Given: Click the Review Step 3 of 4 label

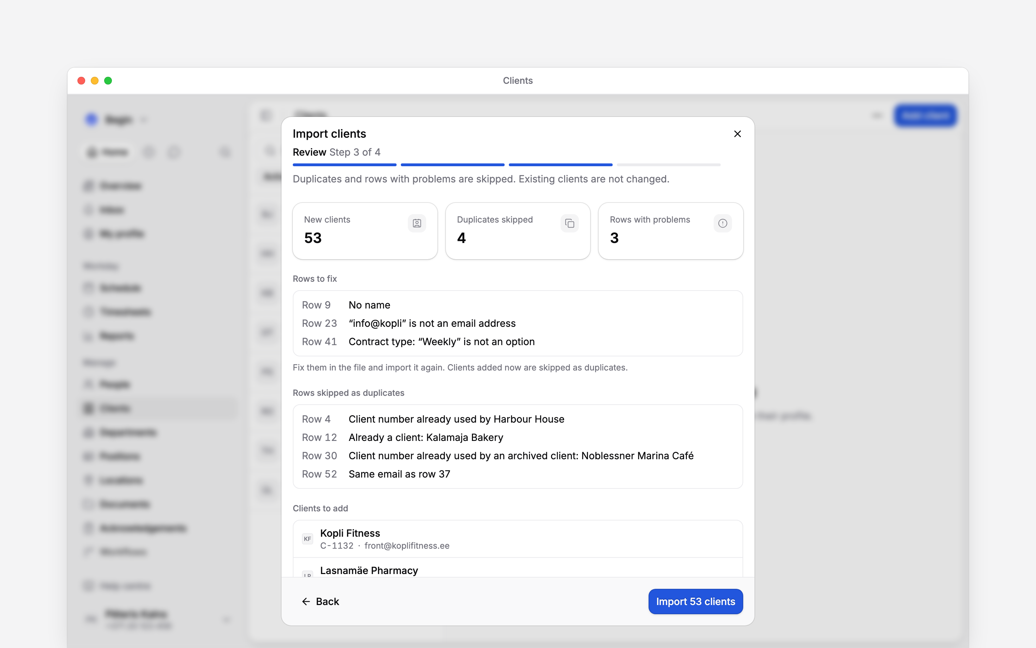Looking at the screenshot, I should 336,152.
